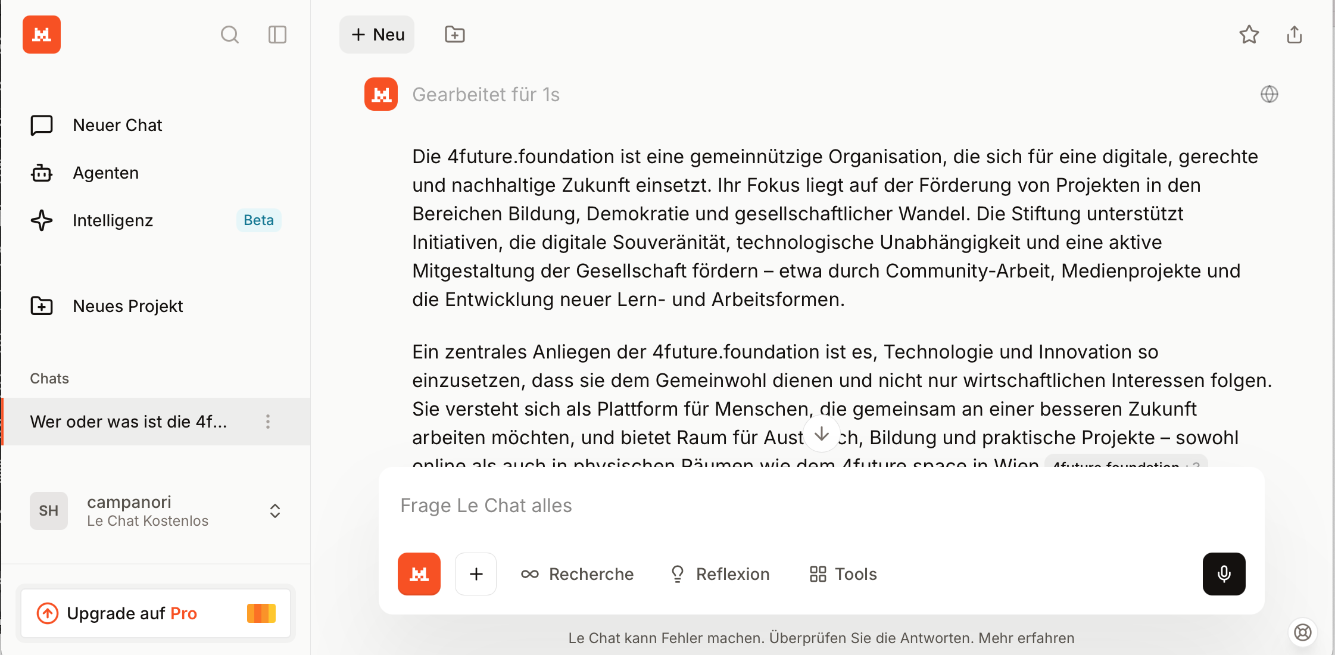Image resolution: width=1335 pixels, height=655 pixels.
Task: Click the search magnifier icon in sidebar
Action: 230,35
